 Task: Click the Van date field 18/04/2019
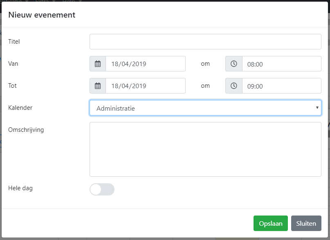pyautogui.click(x=146, y=64)
